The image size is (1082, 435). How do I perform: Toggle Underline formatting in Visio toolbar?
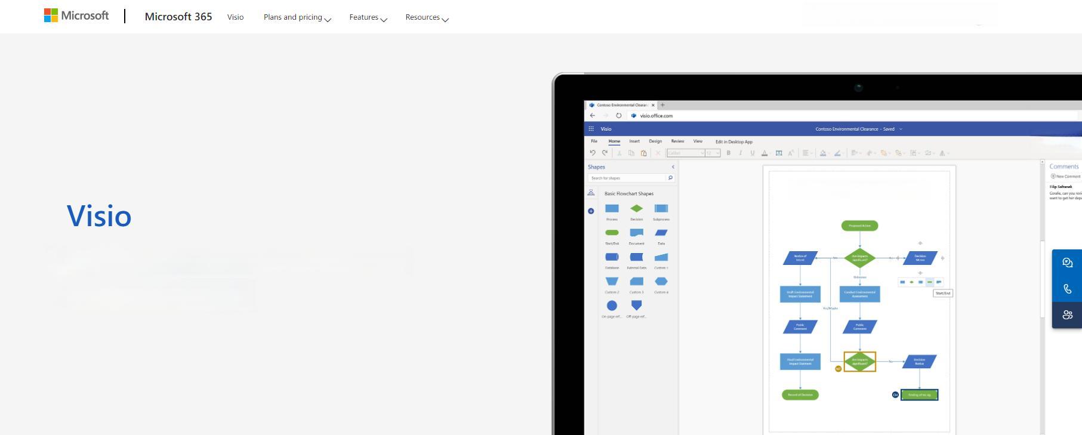[x=753, y=153]
